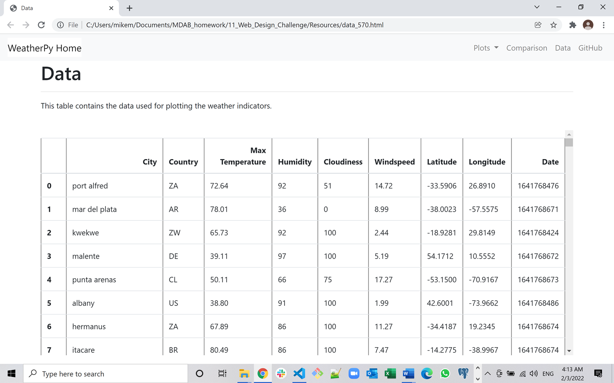The image size is (614, 383).
Task: Open the page info icon next to File
Action: [60, 25]
